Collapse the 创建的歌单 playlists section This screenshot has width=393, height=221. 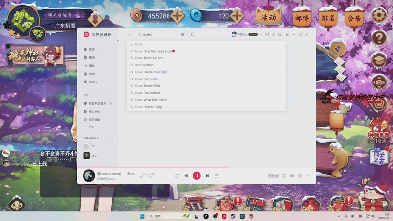(101, 138)
